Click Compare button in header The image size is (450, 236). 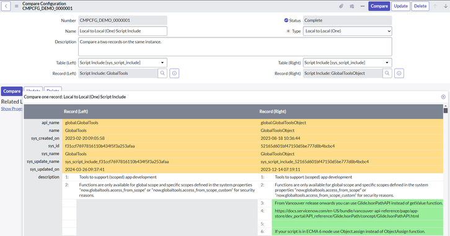pyautogui.click(x=379, y=6)
